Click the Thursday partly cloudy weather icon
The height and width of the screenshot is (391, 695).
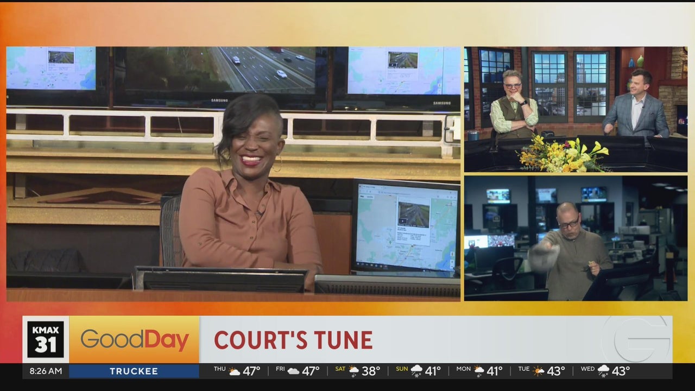tap(234, 371)
